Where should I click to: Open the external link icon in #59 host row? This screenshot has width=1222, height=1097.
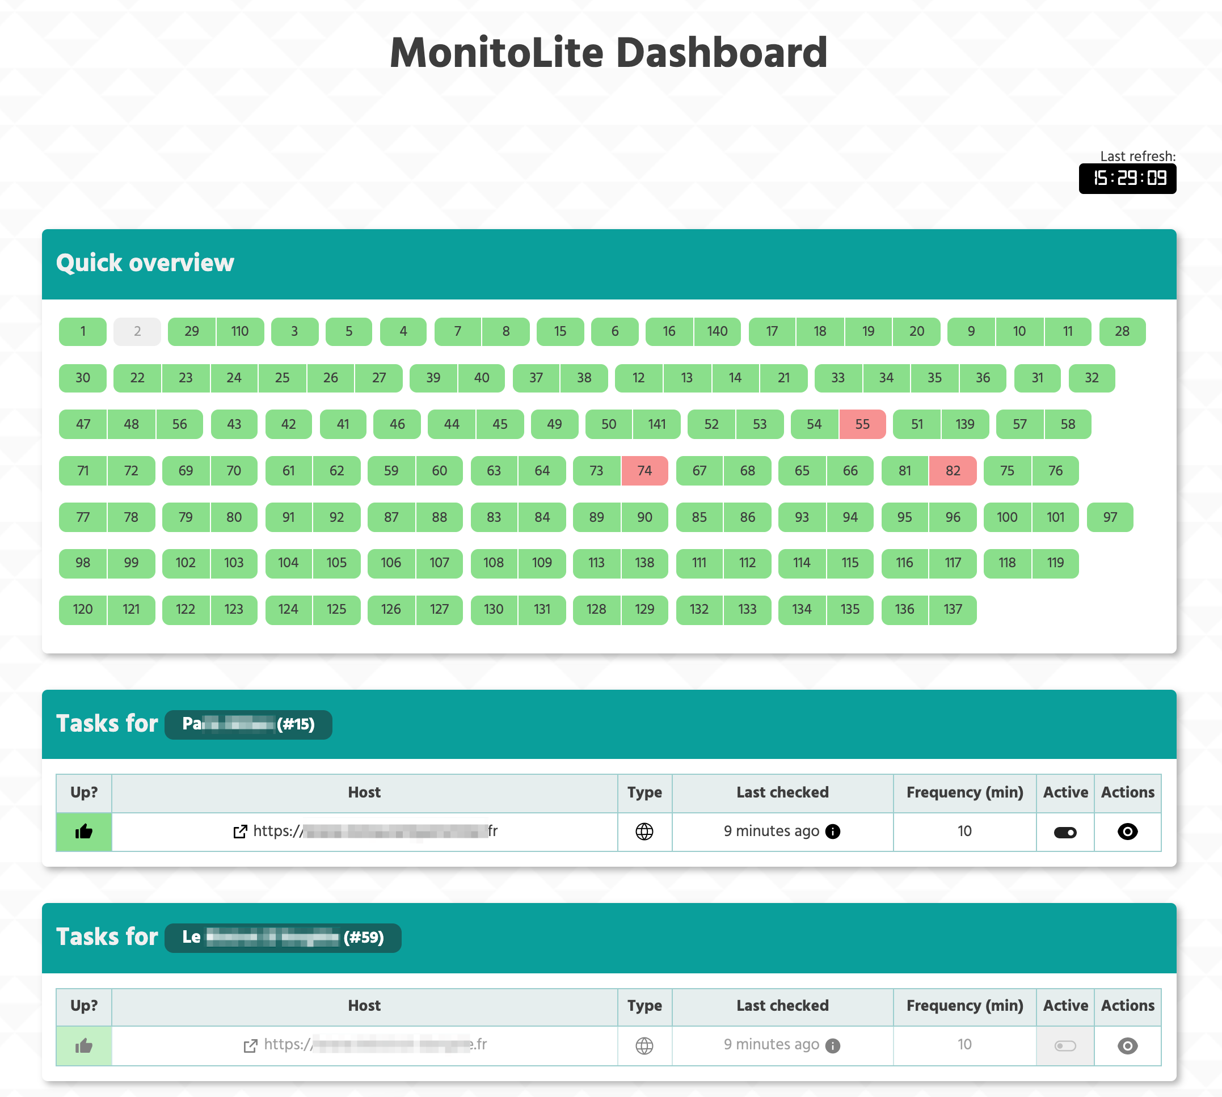point(250,1045)
